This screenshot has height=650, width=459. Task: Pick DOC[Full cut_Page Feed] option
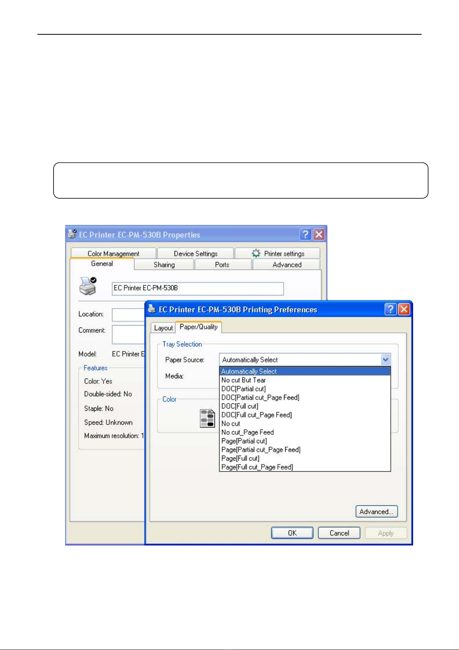click(305, 415)
